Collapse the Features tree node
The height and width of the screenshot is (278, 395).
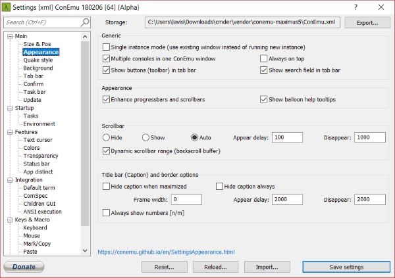[10, 132]
